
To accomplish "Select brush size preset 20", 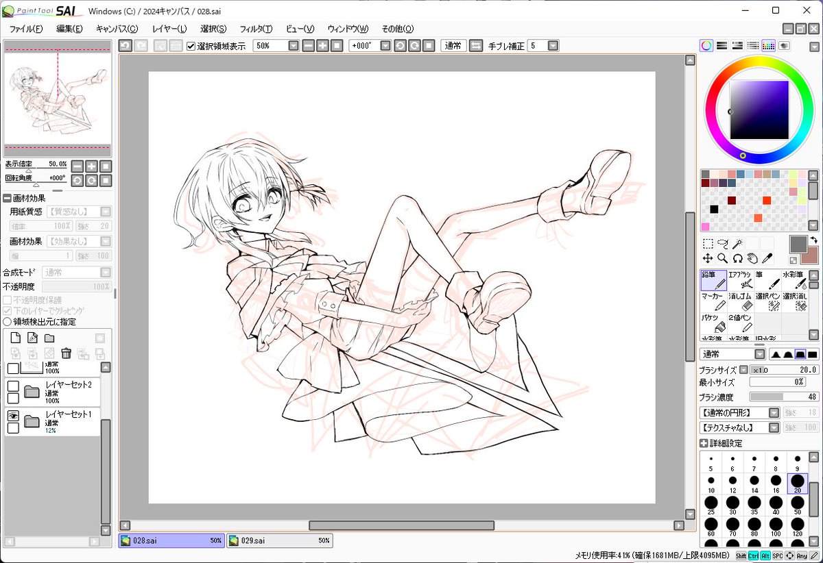I will click(x=798, y=484).
